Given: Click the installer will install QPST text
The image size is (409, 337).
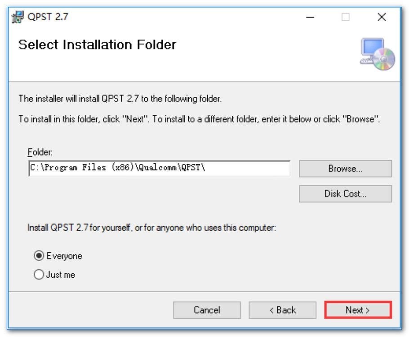Looking at the screenshot, I should pyautogui.click(x=120, y=99).
